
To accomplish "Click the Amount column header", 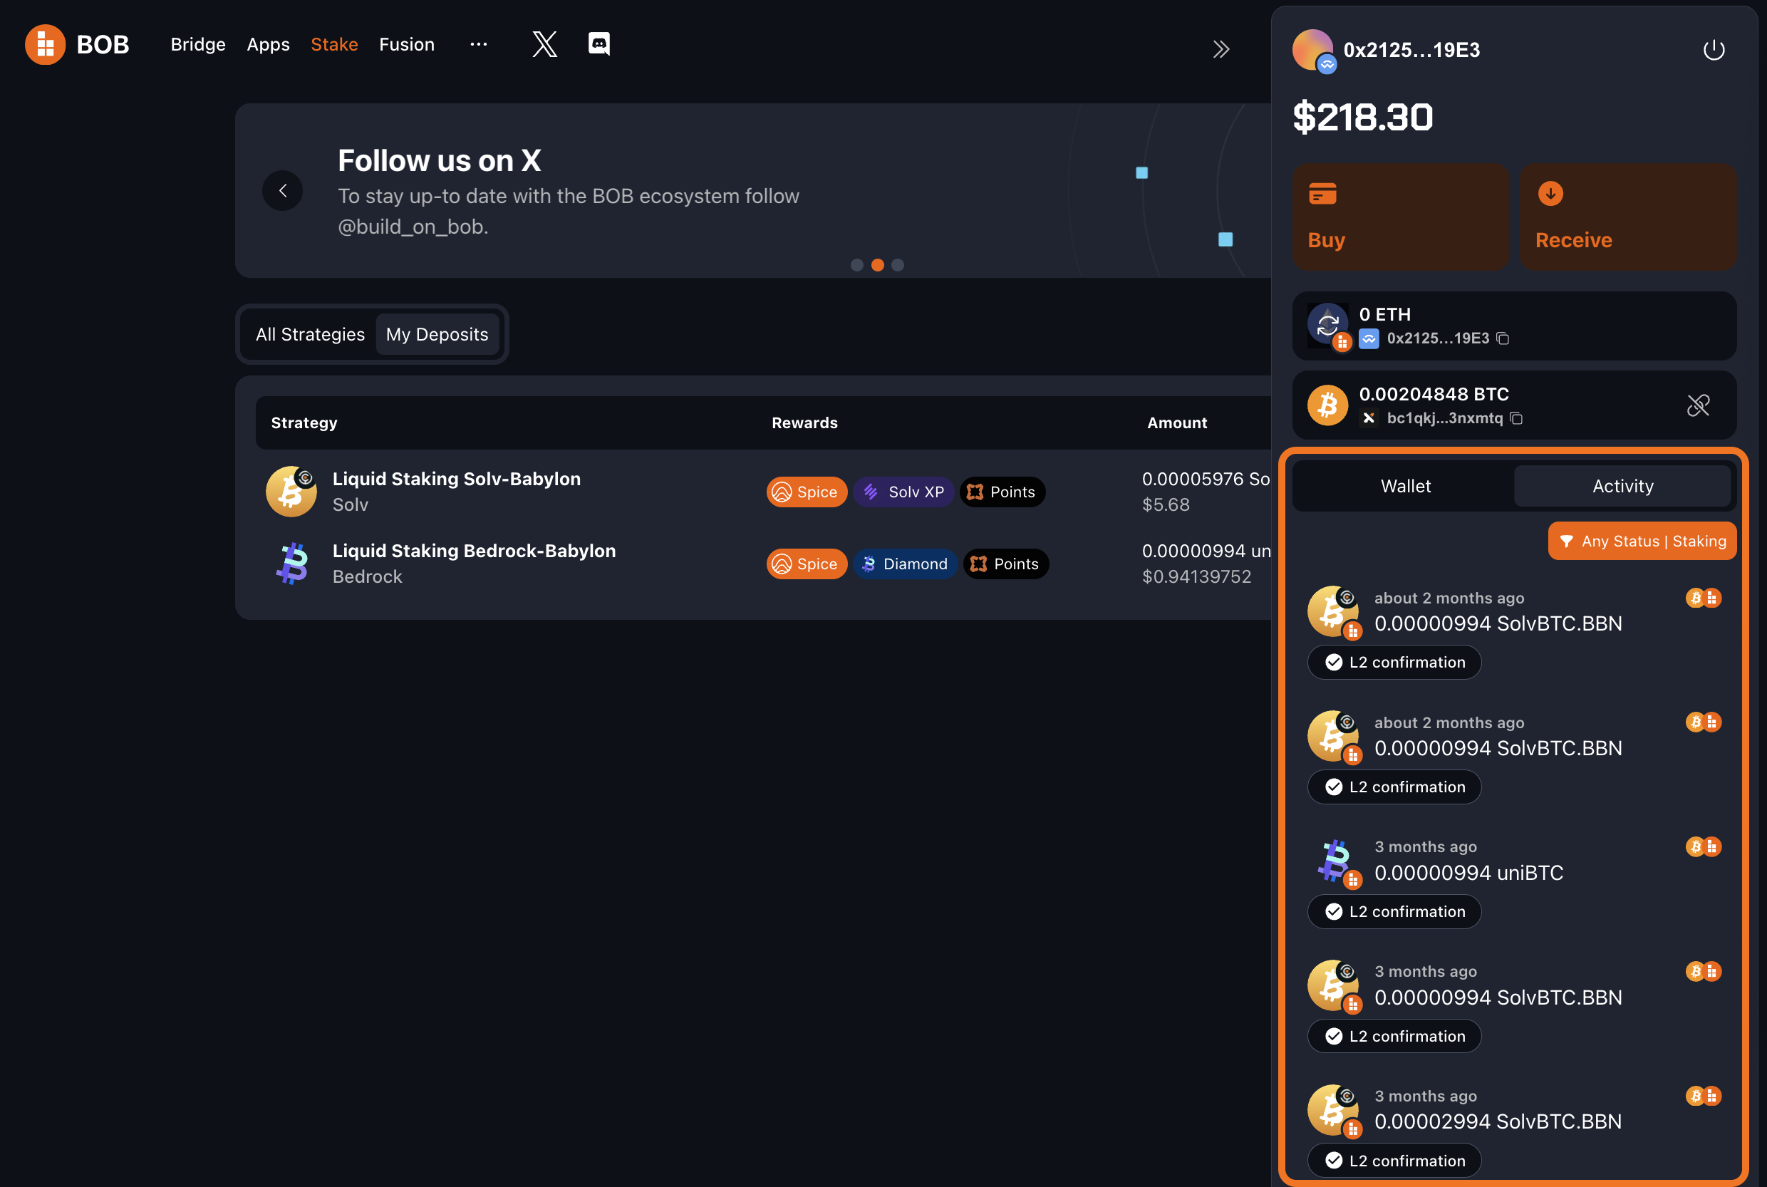I will coord(1177,423).
